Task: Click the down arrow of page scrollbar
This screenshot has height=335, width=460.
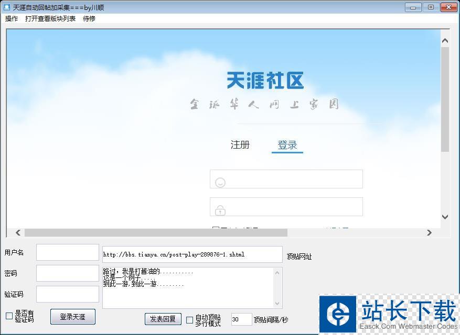Action: click(x=445, y=217)
